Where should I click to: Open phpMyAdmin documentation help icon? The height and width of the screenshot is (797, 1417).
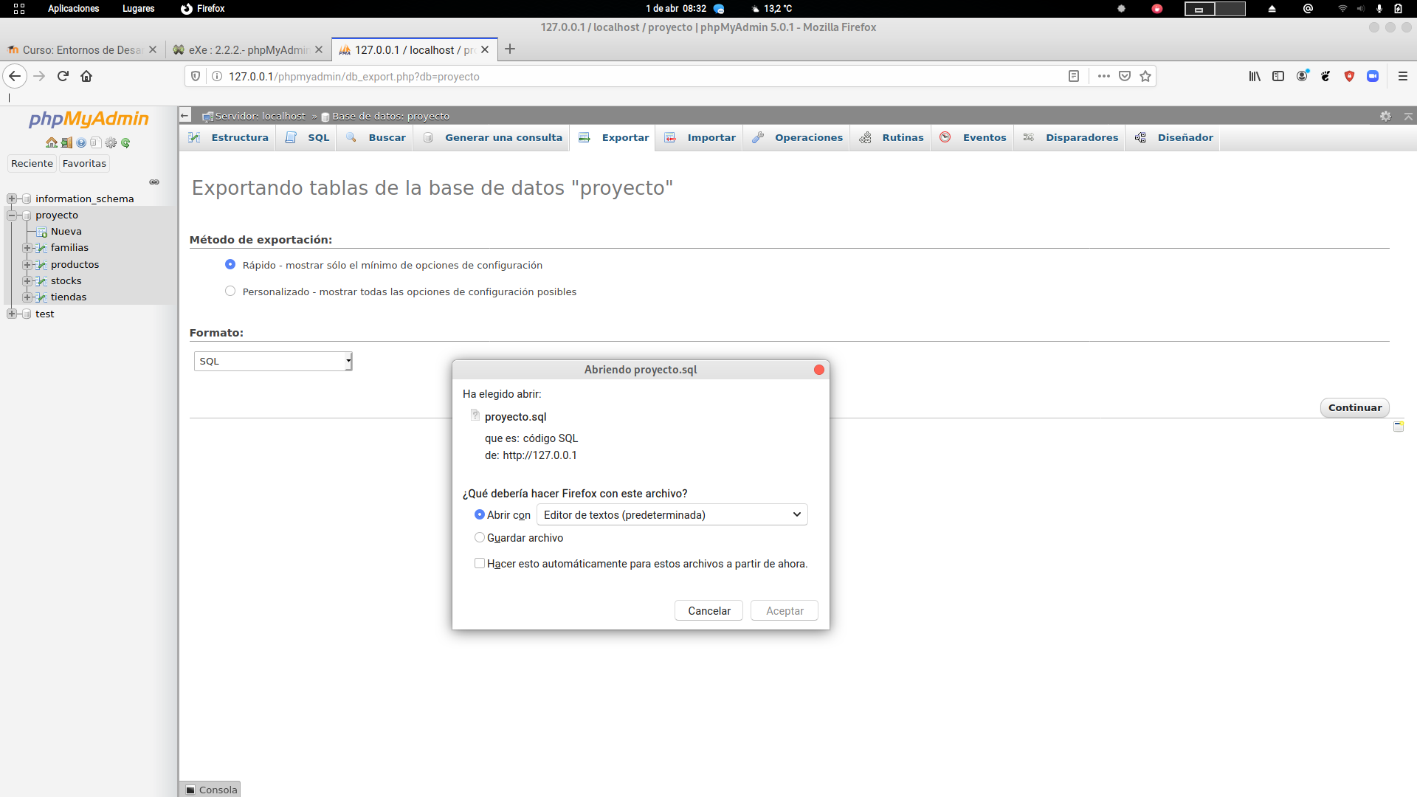[x=81, y=143]
